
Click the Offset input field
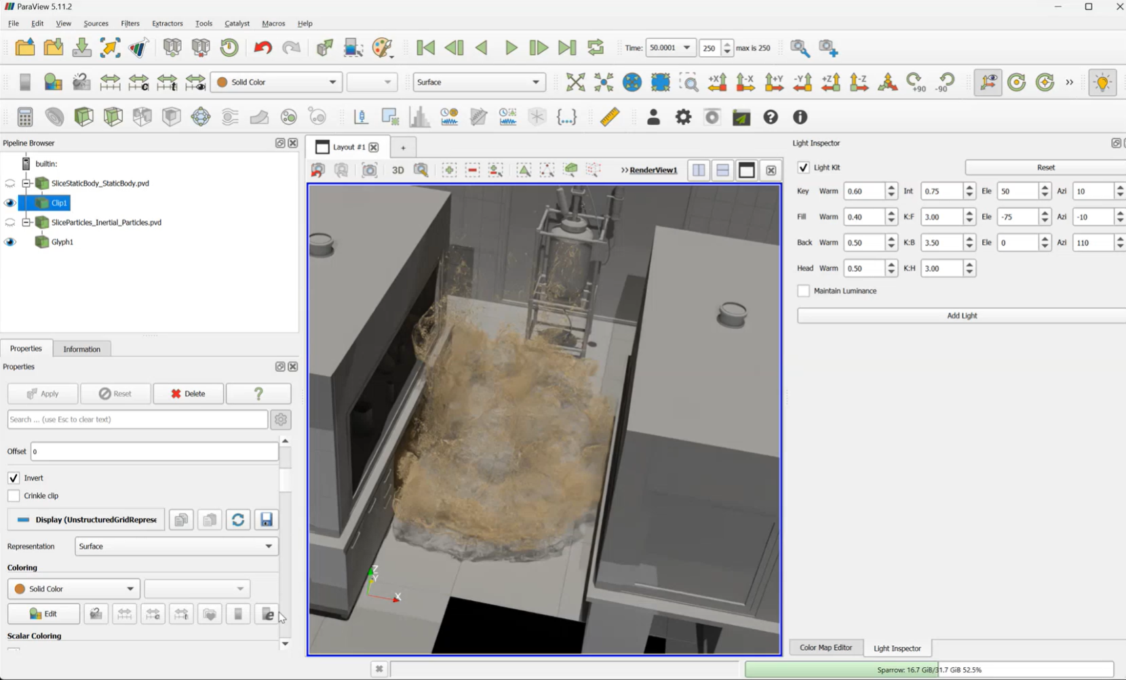coord(155,452)
